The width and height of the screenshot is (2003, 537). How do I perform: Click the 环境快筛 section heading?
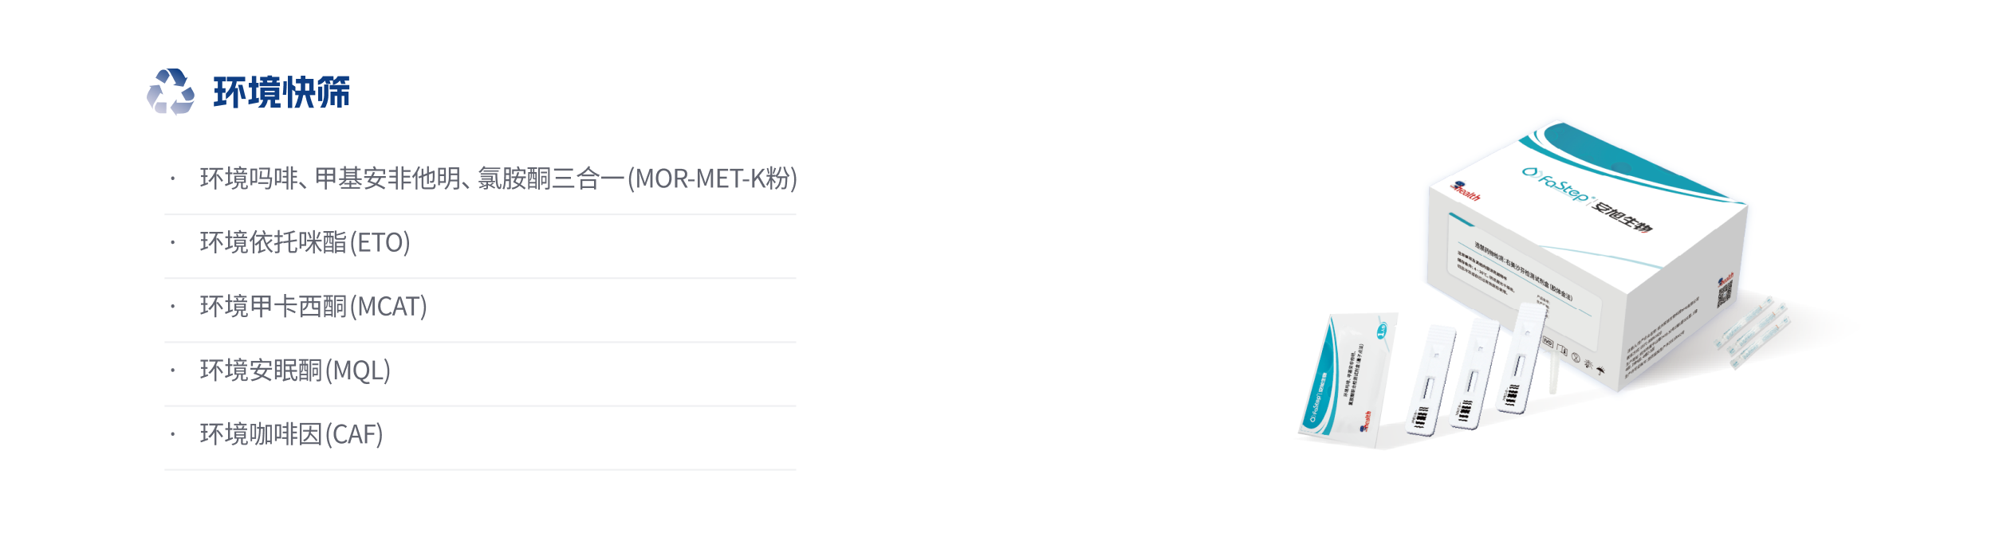pos(281,93)
